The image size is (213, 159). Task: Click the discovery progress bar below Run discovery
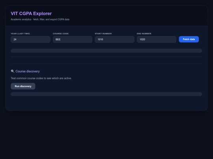(x=106, y=94)
